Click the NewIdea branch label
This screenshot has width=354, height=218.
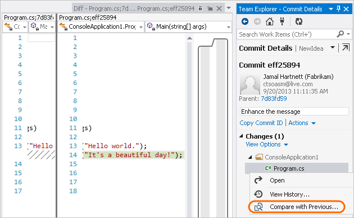pos(311,48)
